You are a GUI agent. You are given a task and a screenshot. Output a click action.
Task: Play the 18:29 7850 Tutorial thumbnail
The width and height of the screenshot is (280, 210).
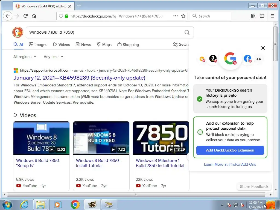(161, 138)
